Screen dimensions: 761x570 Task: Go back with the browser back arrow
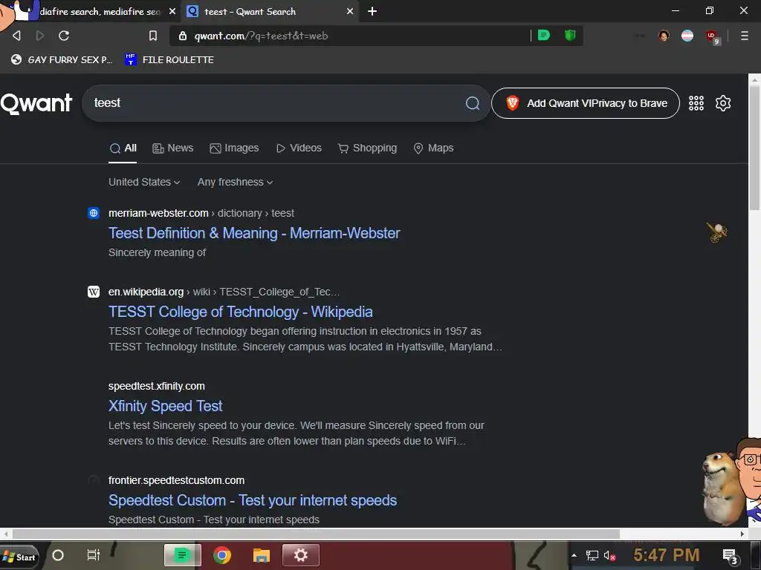16,36
